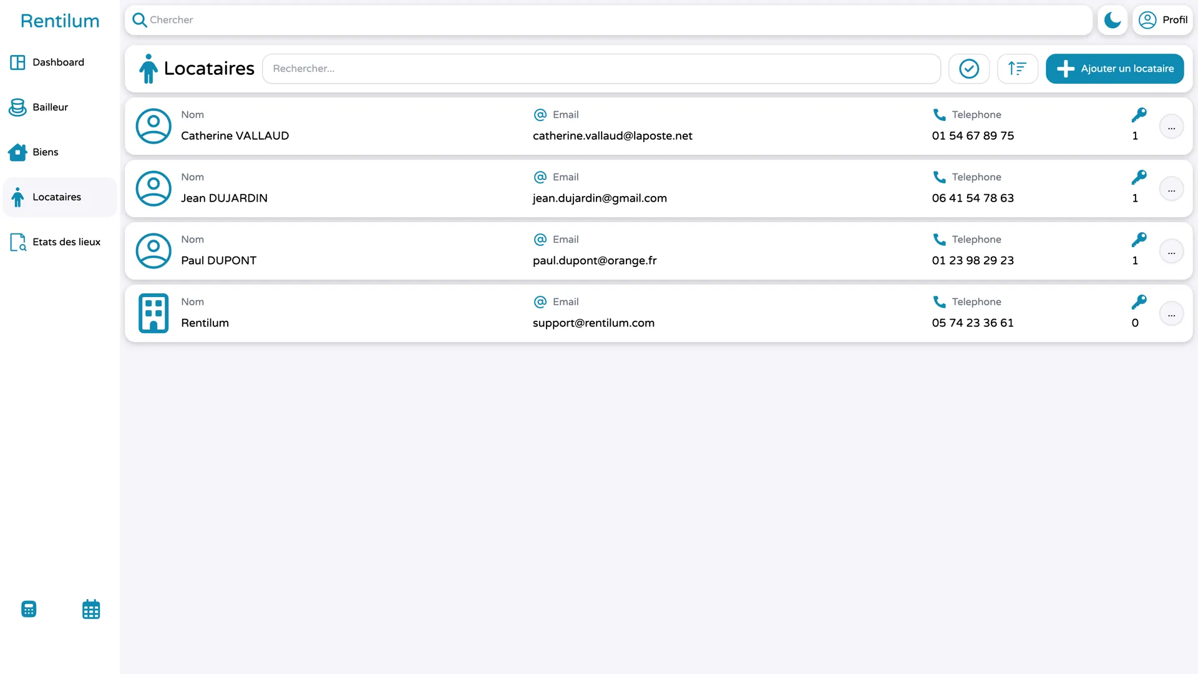Screen dimensions: 1198x674
Task: Click phone number 01 54 67 89 75
Action: (973, 136)
